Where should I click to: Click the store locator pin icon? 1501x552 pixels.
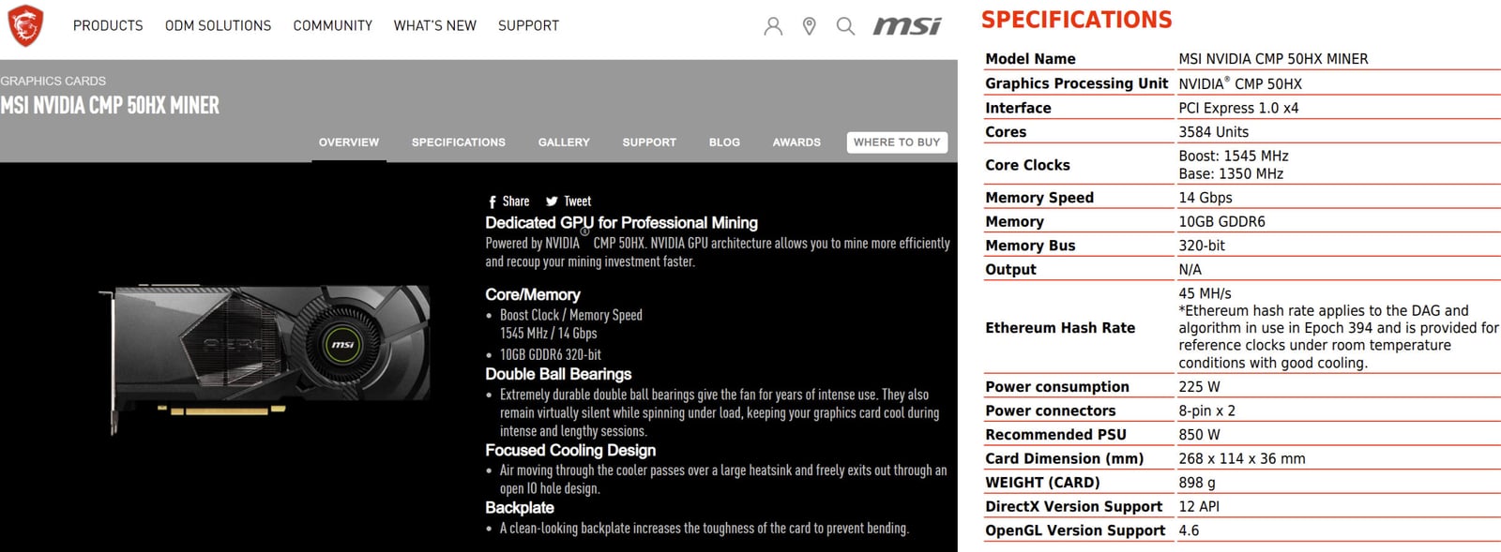pyautogui.click(x=810, y=26)
